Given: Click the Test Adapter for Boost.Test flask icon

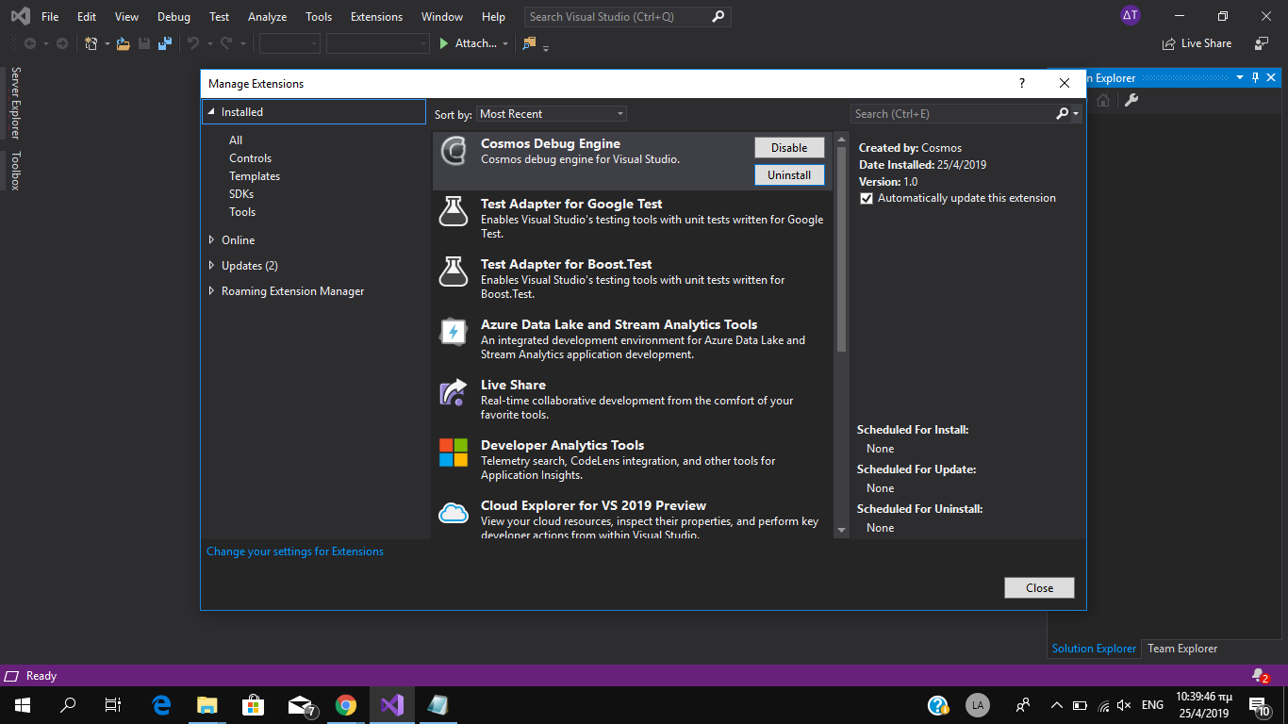Looking at the screenshot, I should [454, 271].
